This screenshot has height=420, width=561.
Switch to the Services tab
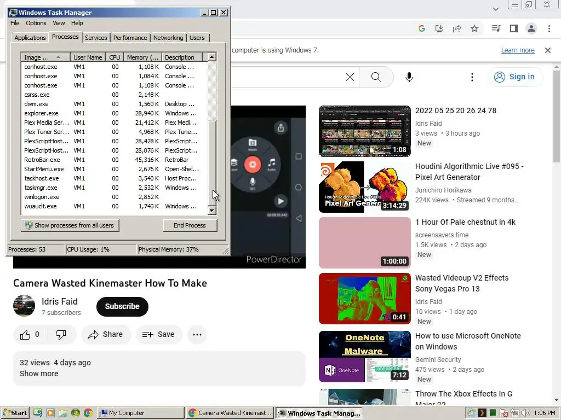pos(96,38)
